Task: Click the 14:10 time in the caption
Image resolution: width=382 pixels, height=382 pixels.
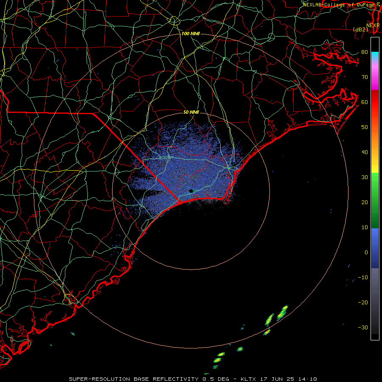Action: point(307,379)
